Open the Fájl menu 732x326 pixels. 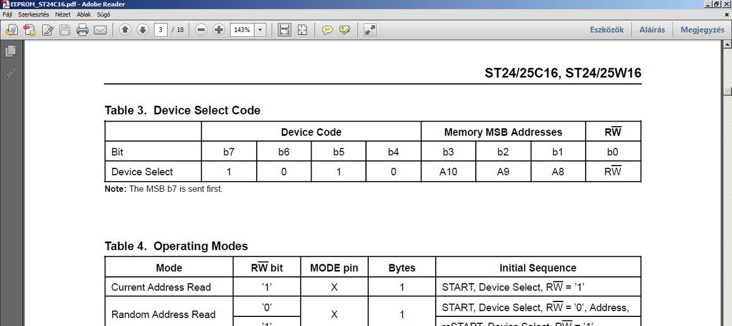point(7,14)
